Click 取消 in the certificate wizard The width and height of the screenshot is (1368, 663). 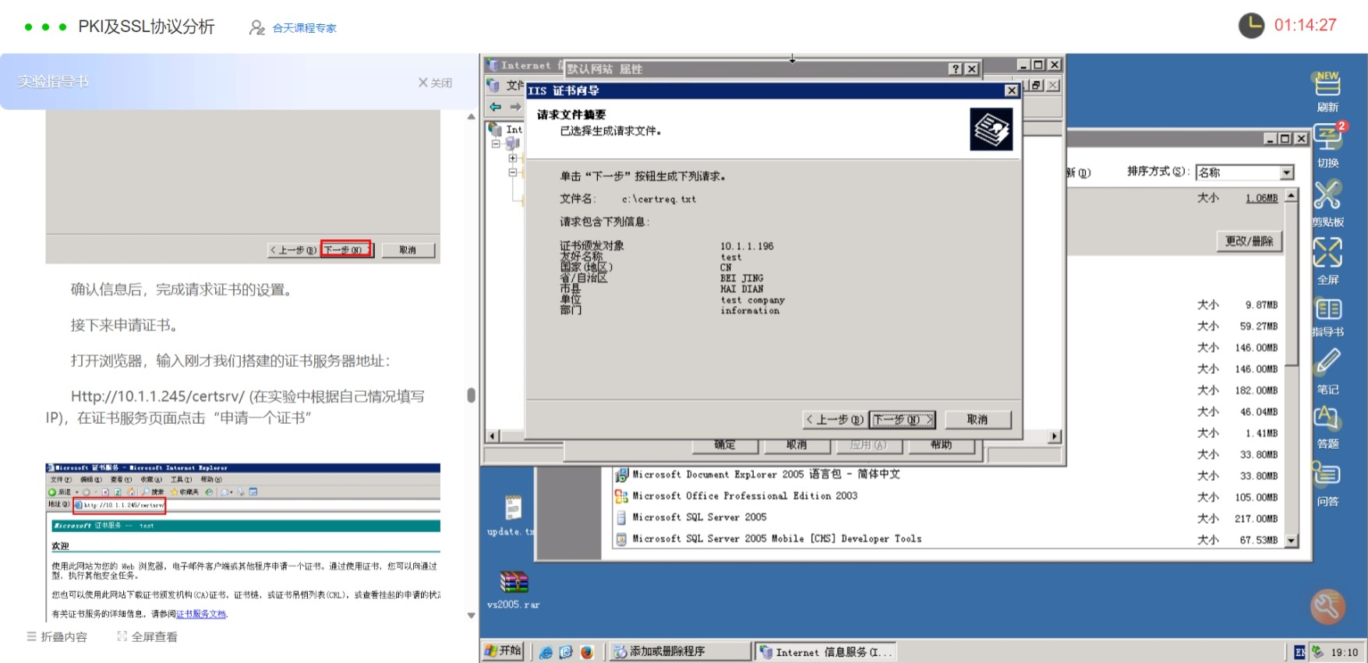click(x=977, y=419)
